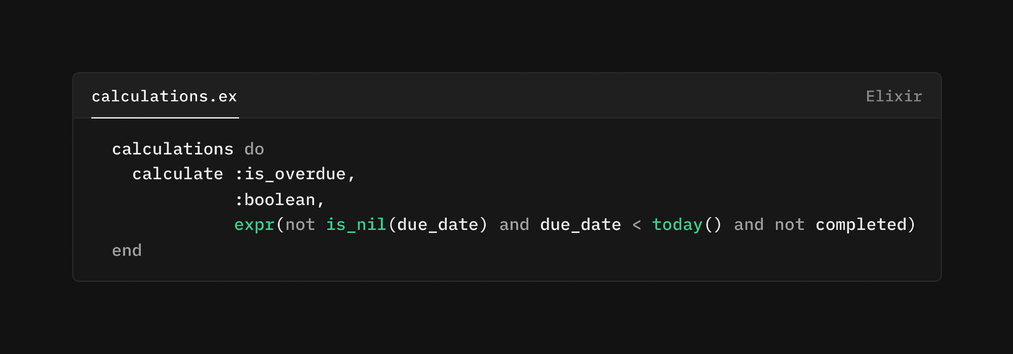This screenshot has width=1013, height=354.
Task: Click the is_nil function name
Action: coord(356,224)
